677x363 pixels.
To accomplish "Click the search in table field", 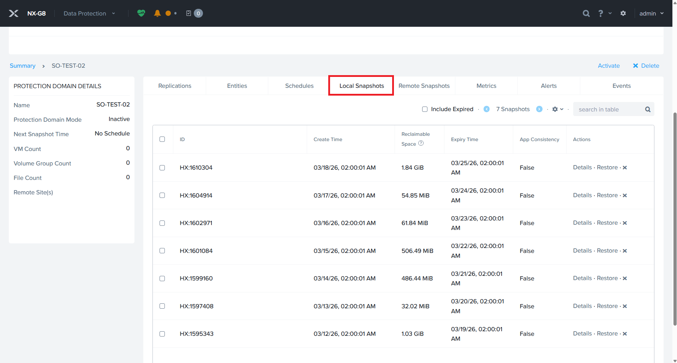I will [x=609, y=109].
